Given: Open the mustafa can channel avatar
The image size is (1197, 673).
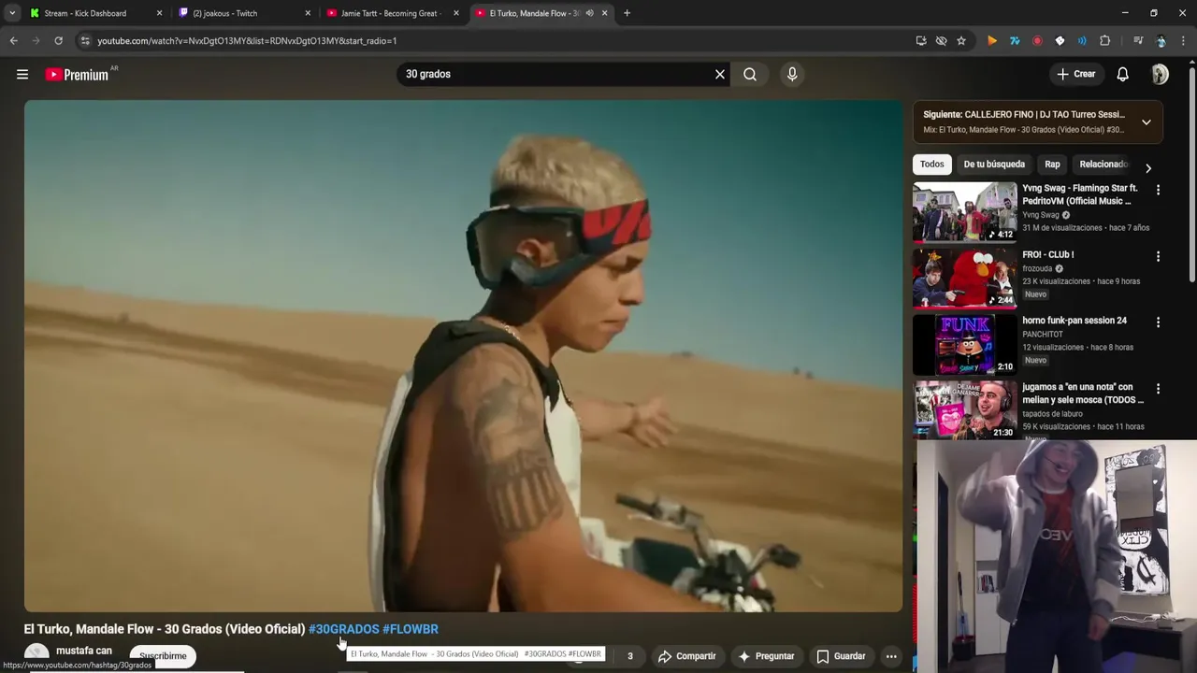Looking at the screenshot, I should point(36,656).
